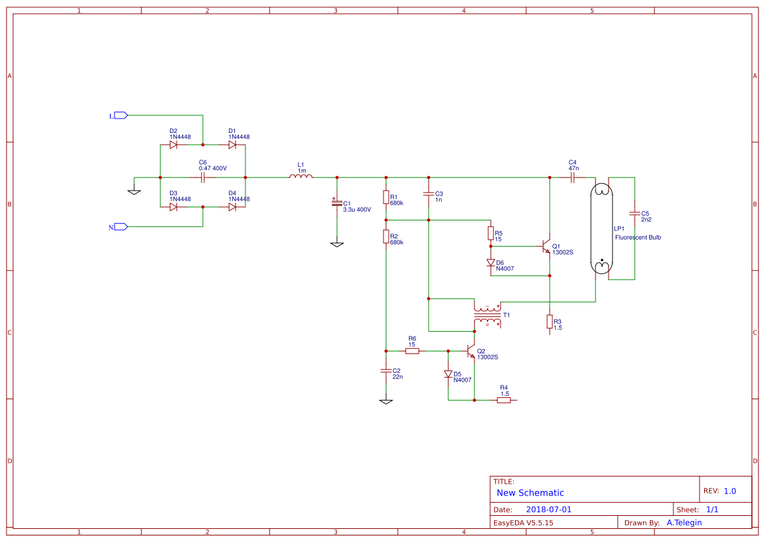Click the 2018-07-01 date value
This screenshot has height=542, width=765.
pyautogui.click(x=550, y=509)
